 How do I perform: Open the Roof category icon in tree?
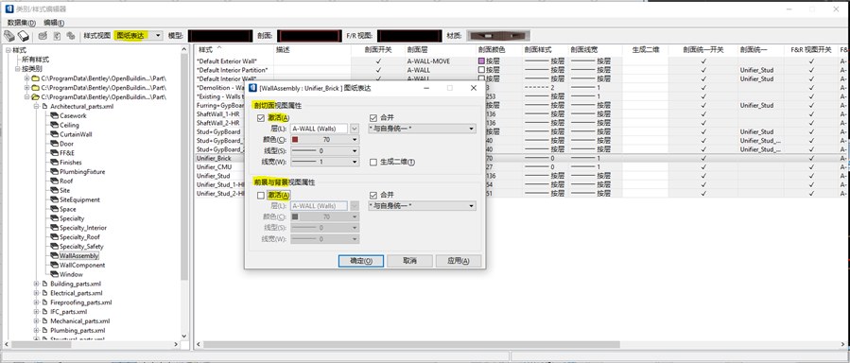[x=54, y=181]
